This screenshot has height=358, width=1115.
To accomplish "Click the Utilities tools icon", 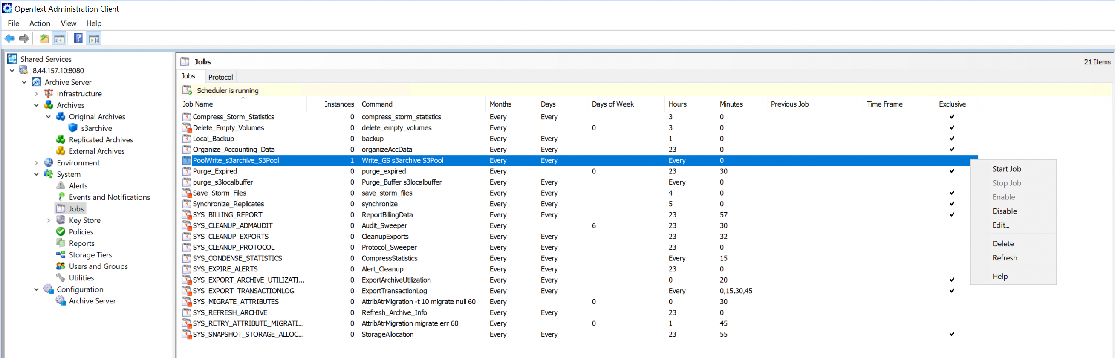I will pos(61,277).
